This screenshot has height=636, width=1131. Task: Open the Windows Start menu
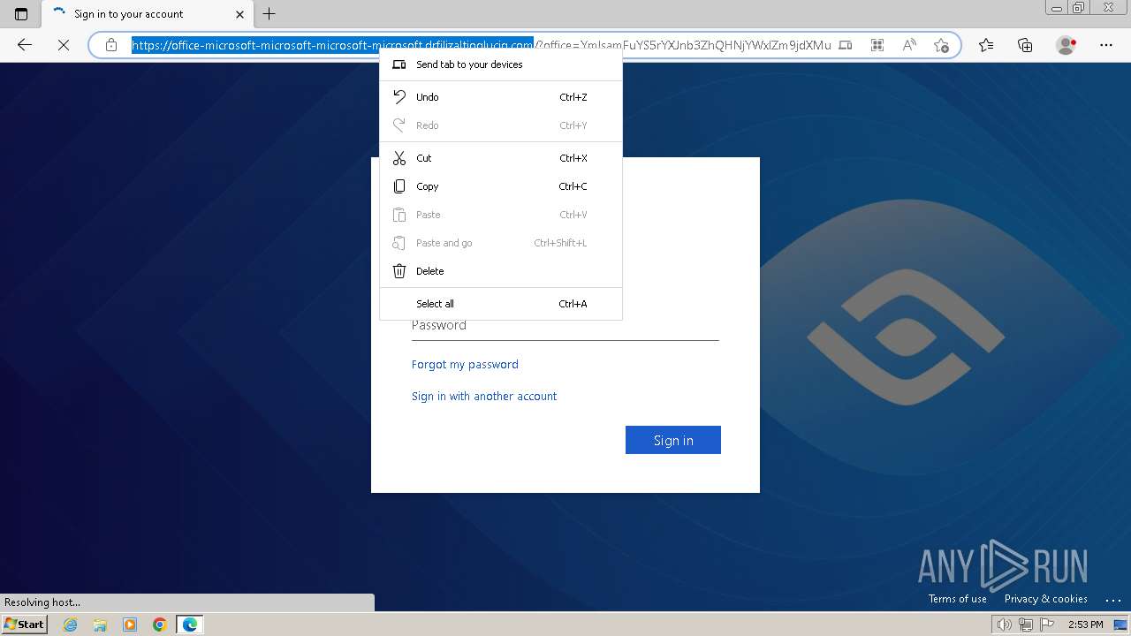(x=25, y=625)
